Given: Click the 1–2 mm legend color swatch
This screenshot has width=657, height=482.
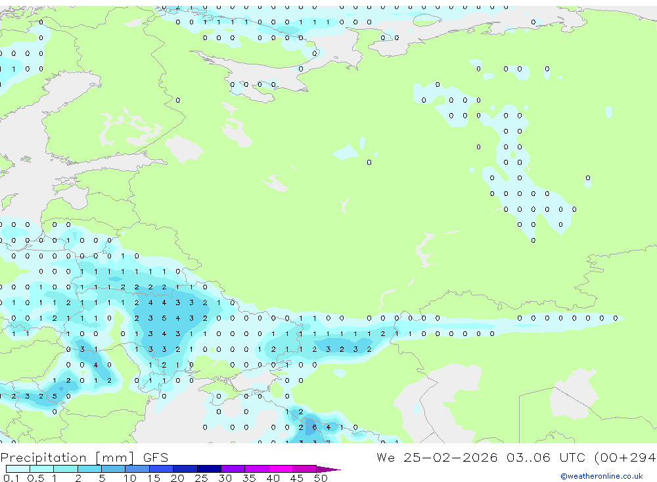Looking at the screenshot, I should point(66,469).
